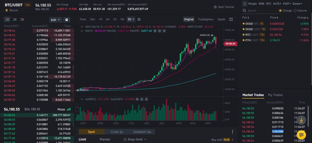This screenshot has width=312, height=143.
Task: Open MA indicator settings gear
Action: [159, 31]
